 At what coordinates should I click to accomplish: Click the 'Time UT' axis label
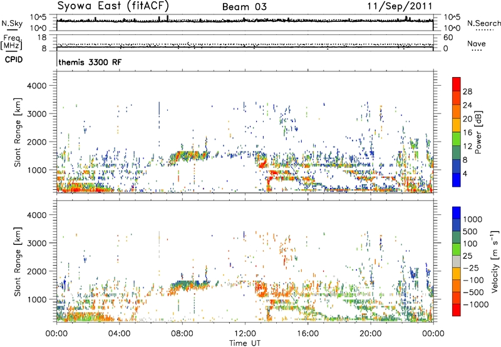pos(245,343)
